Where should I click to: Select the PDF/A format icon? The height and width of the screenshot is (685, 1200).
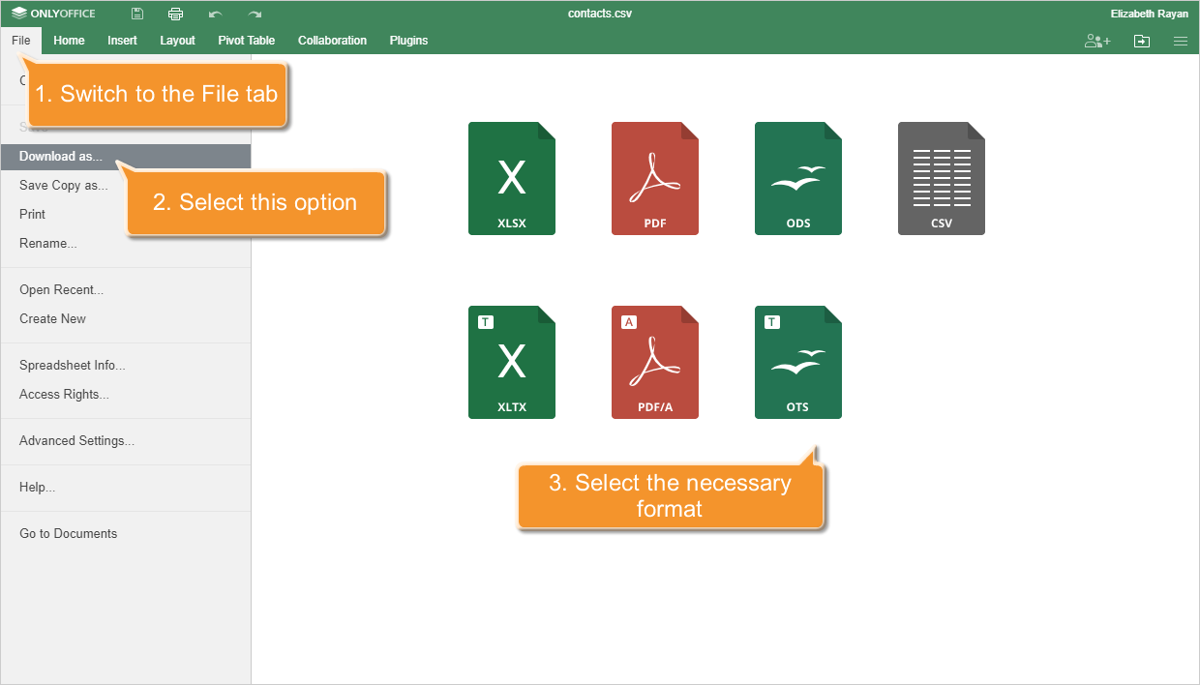click(x=654, y=362)
